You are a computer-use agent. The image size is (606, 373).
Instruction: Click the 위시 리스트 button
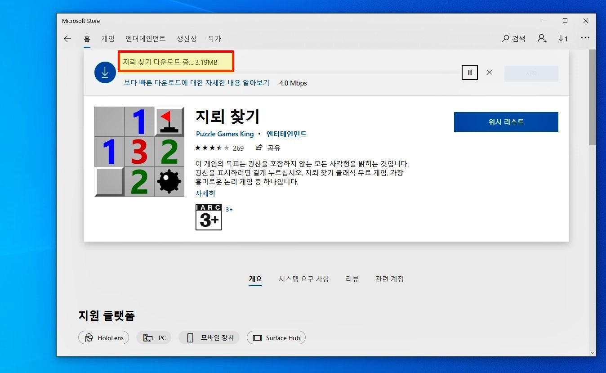pos(506,122)
